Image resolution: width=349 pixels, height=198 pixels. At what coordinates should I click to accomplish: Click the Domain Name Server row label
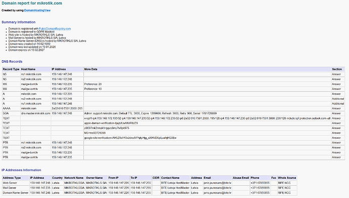(x=16, y=192)
